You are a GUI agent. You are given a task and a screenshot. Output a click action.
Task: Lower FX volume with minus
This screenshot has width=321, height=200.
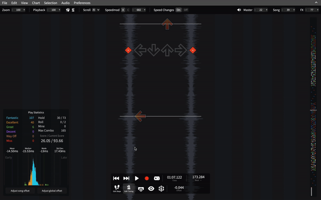pos(306,10)
